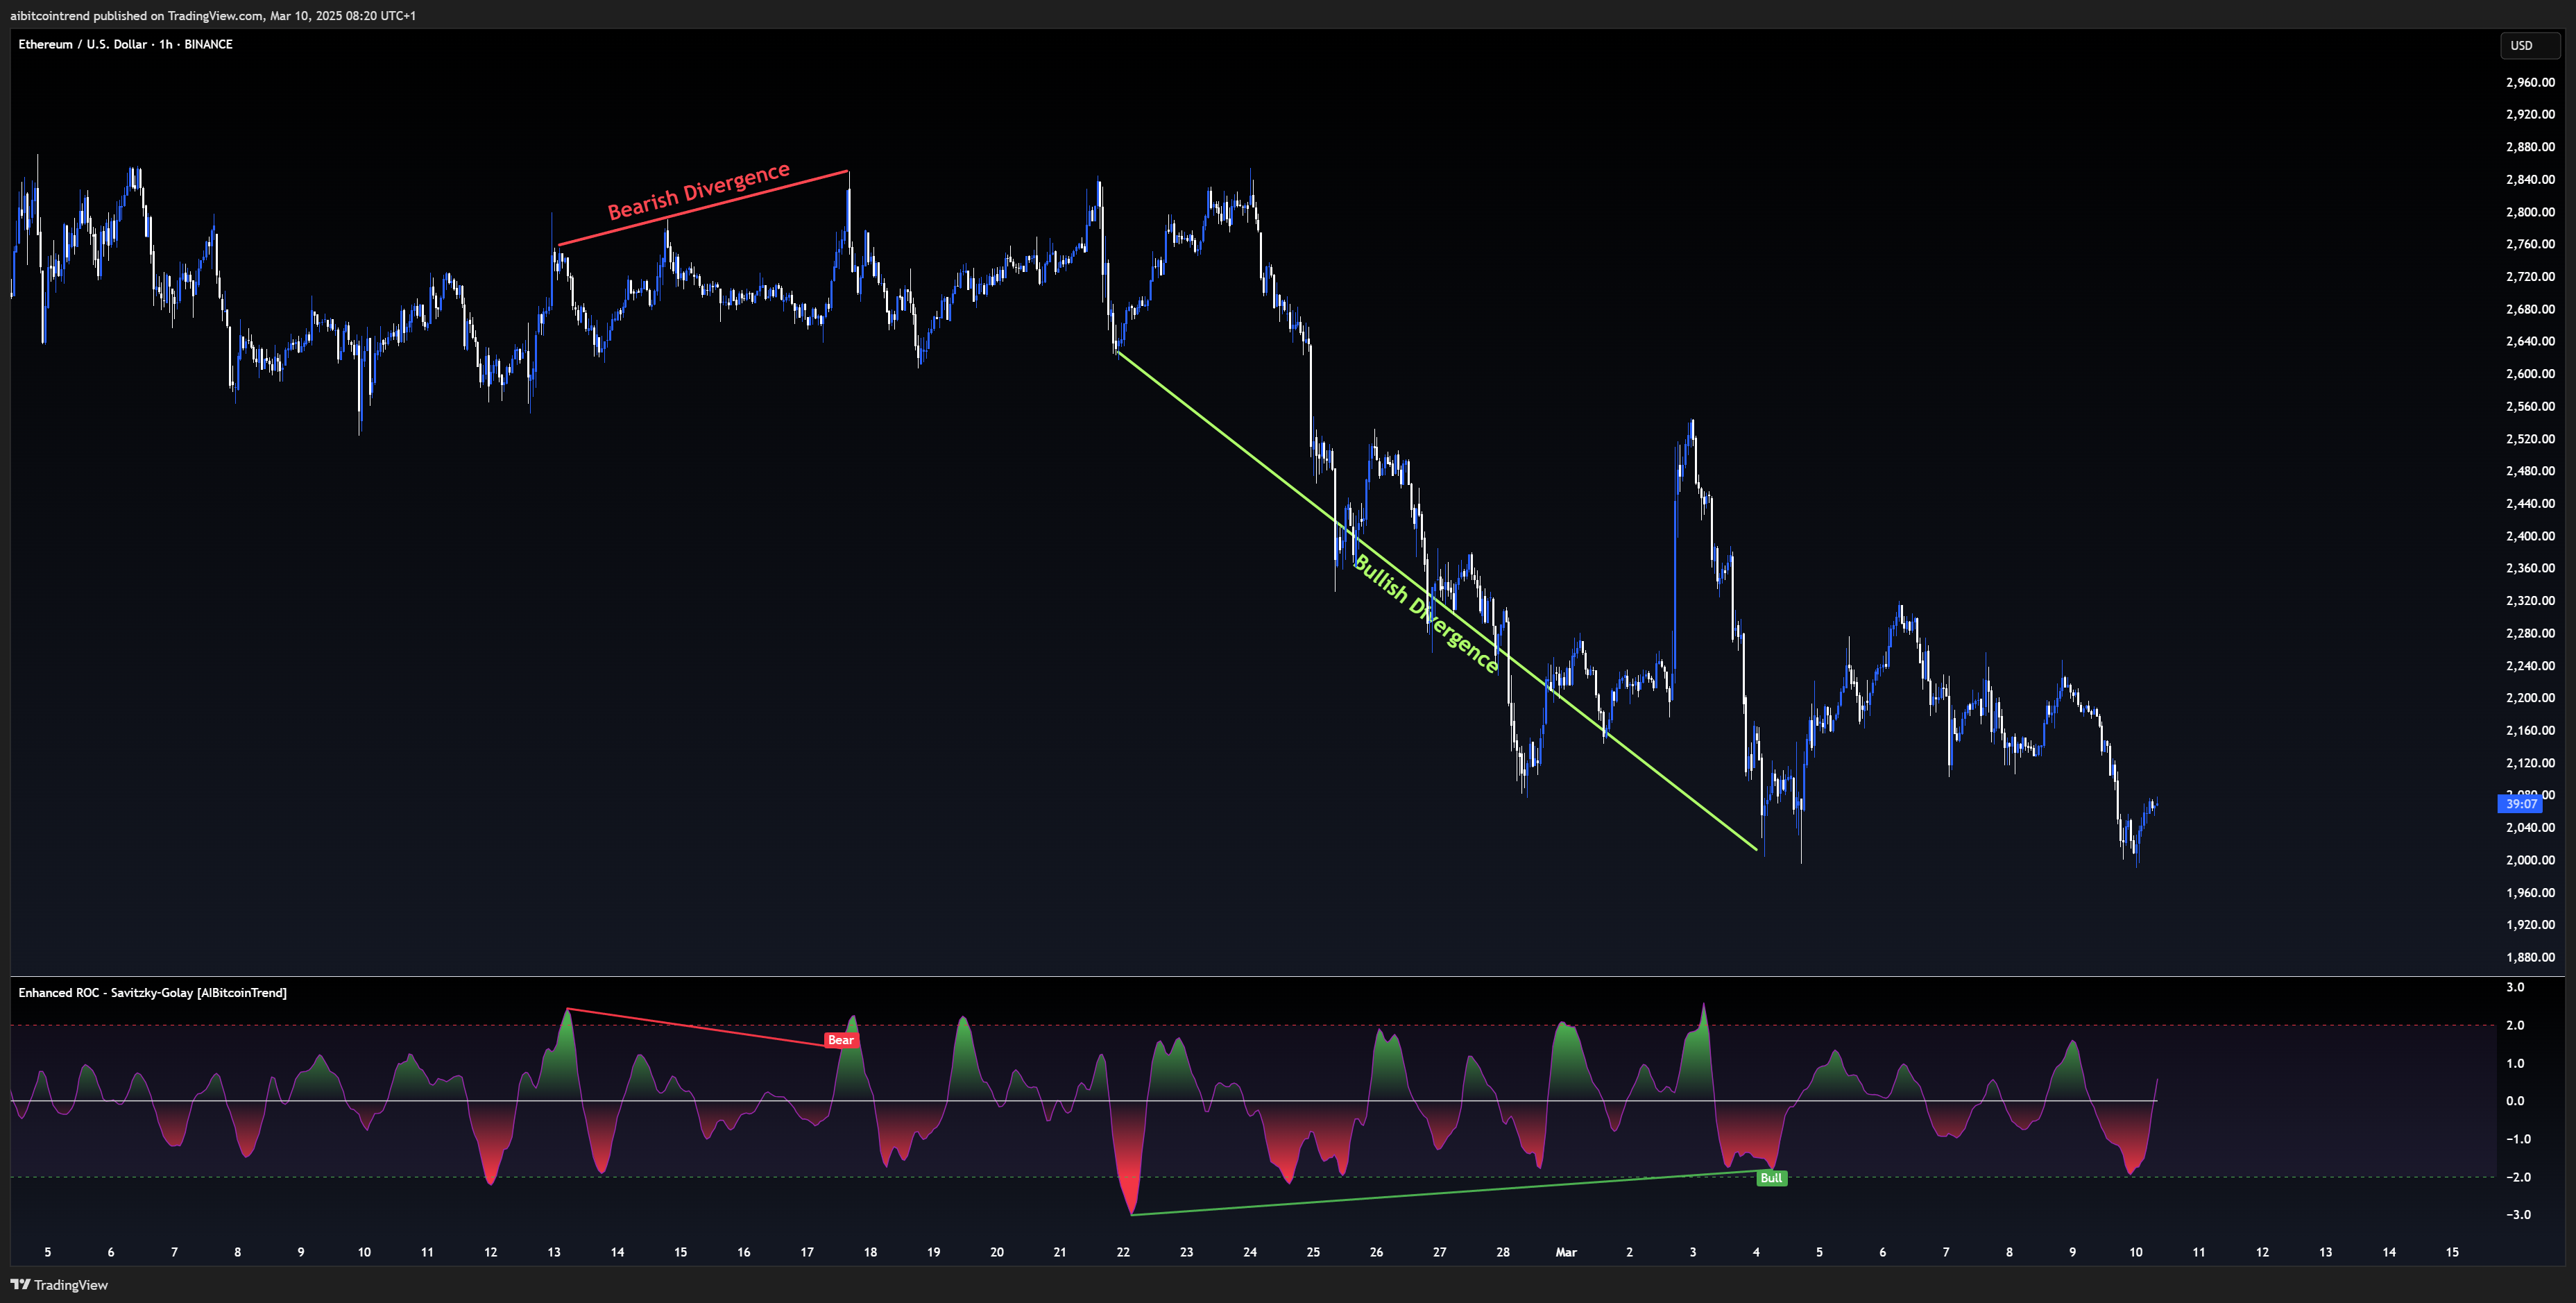Click the 2,880.00 price axis label
2576x1303 pixels.
[x=2530, y=147]
